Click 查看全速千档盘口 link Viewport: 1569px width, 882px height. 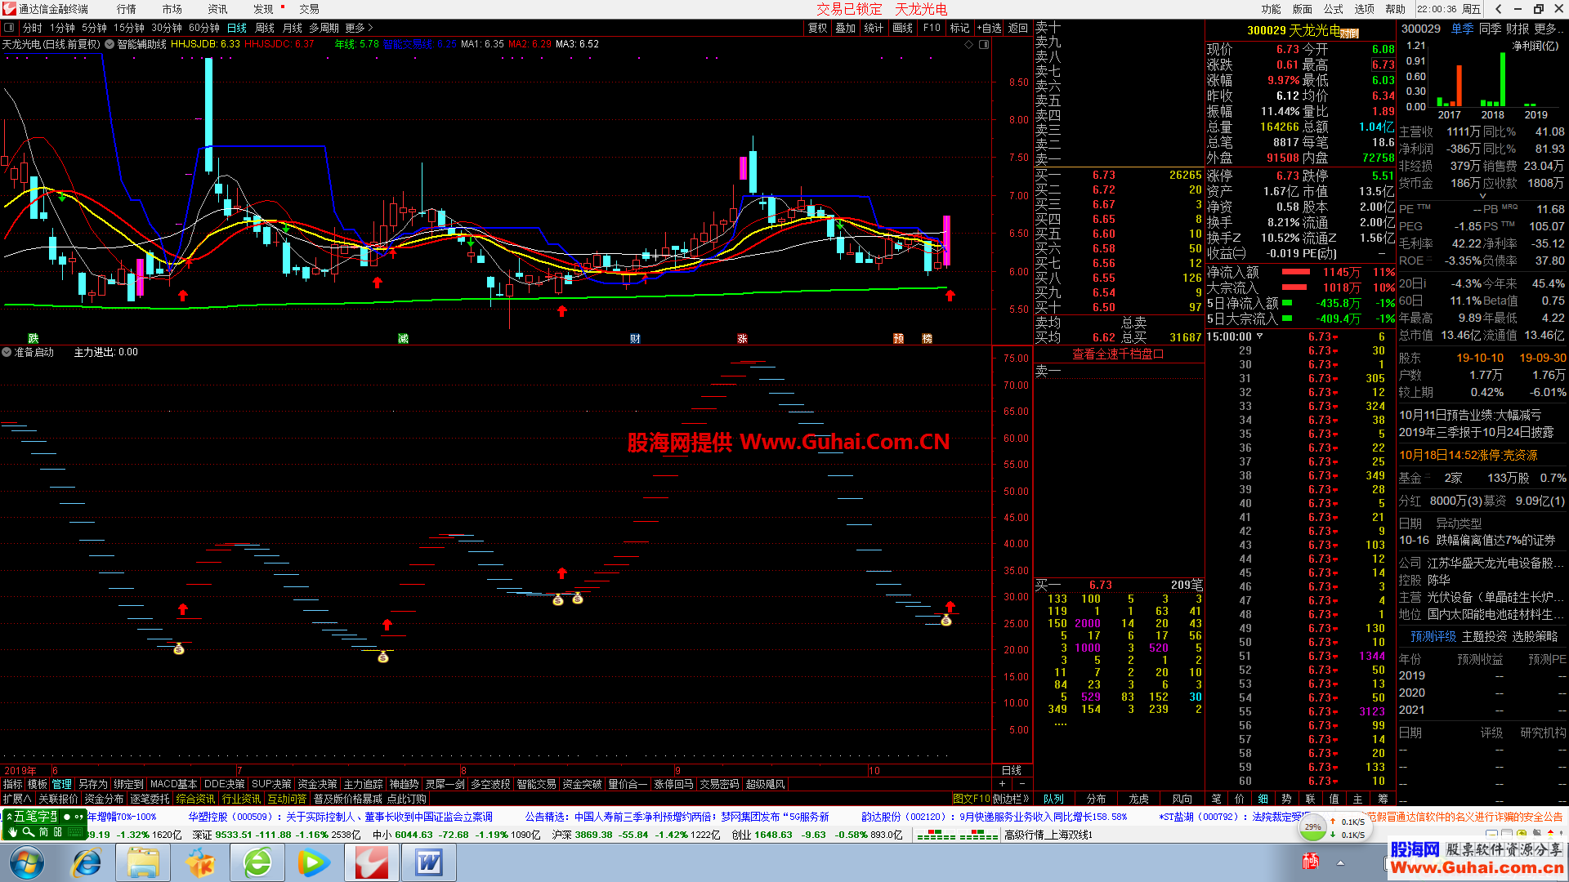coord(1118,354)
